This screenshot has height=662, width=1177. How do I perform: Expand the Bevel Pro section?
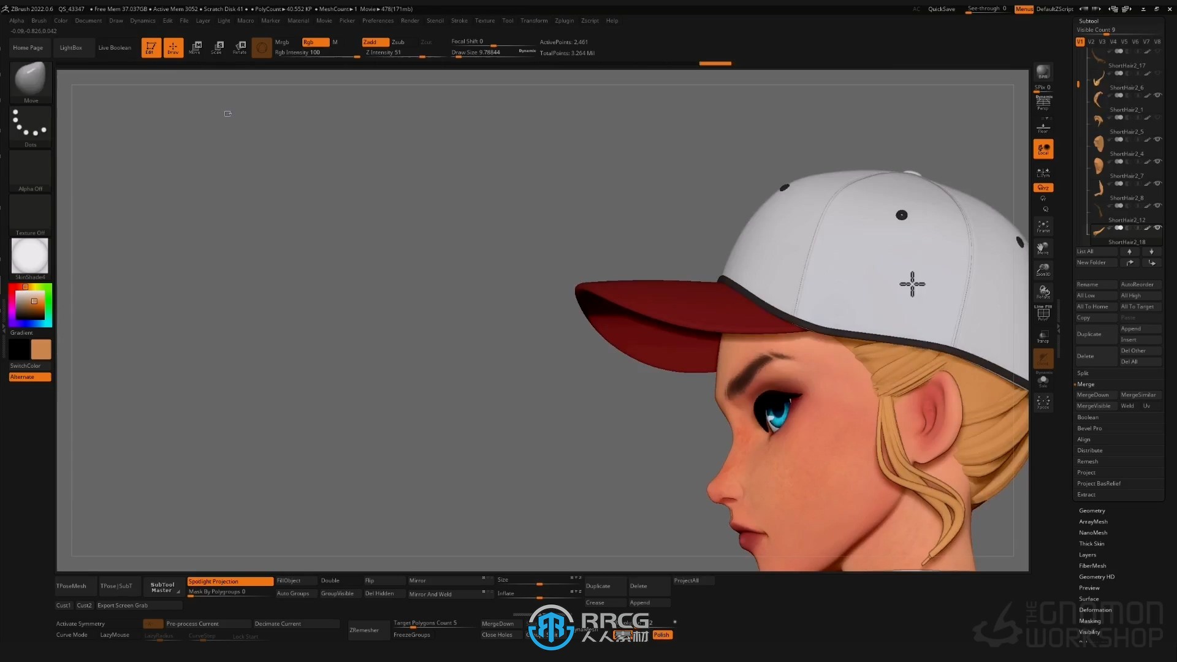click(1089, 428)
